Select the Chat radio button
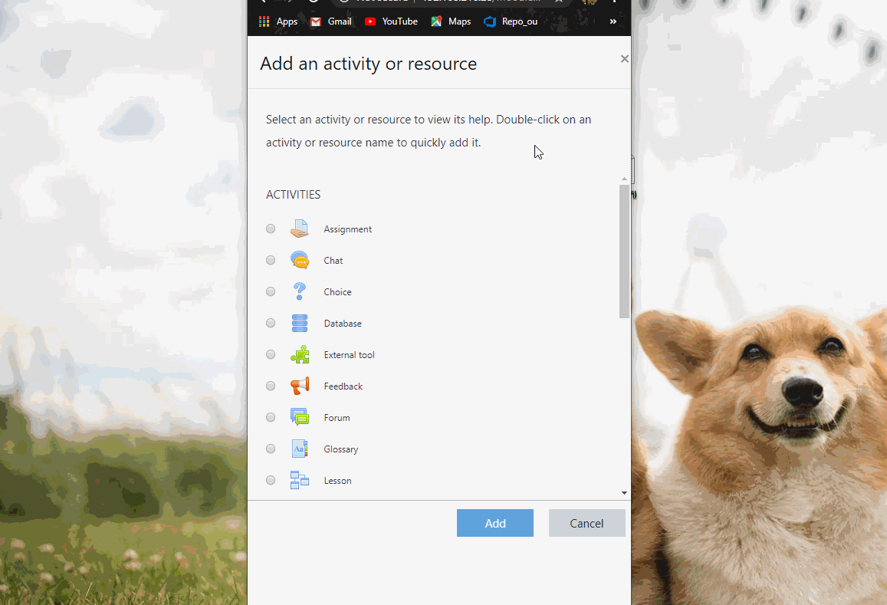 [x=271, y=260]
